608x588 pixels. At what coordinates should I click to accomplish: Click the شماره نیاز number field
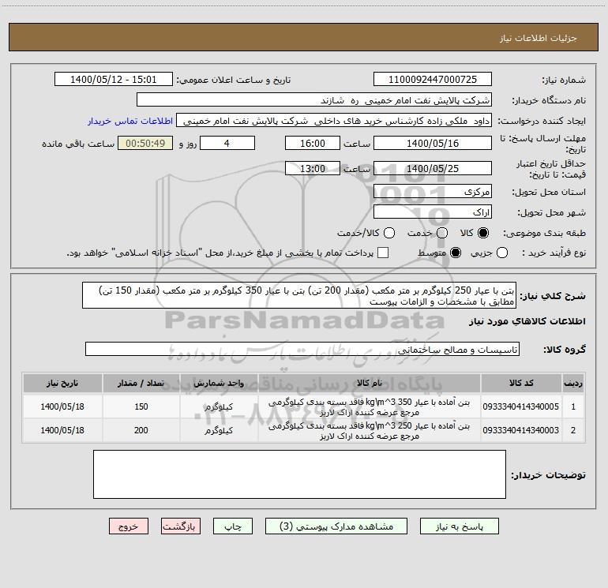tap(433, 80)
